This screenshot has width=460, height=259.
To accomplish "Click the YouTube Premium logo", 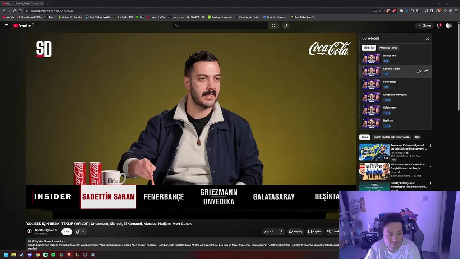I will pyautogui.click(x=23, y=26).
